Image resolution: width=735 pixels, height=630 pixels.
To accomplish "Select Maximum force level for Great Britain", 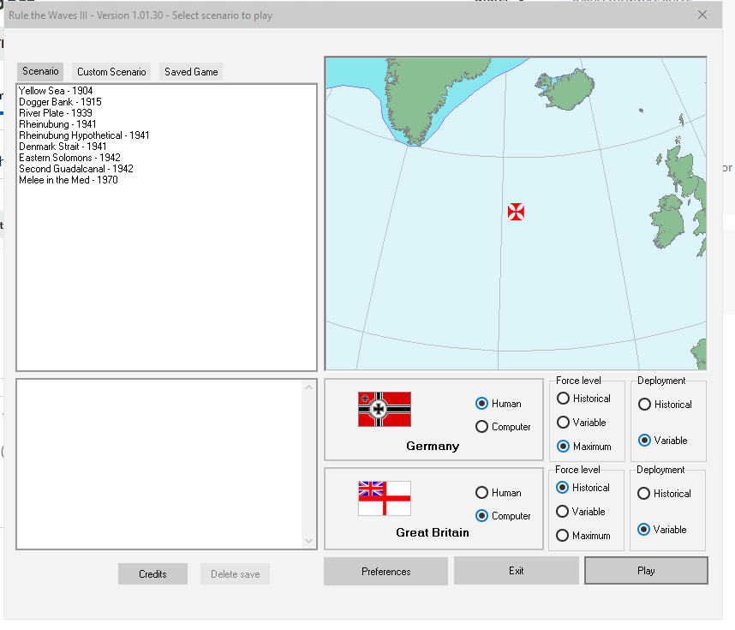I will pyautogui.click(x=583, y=535).
